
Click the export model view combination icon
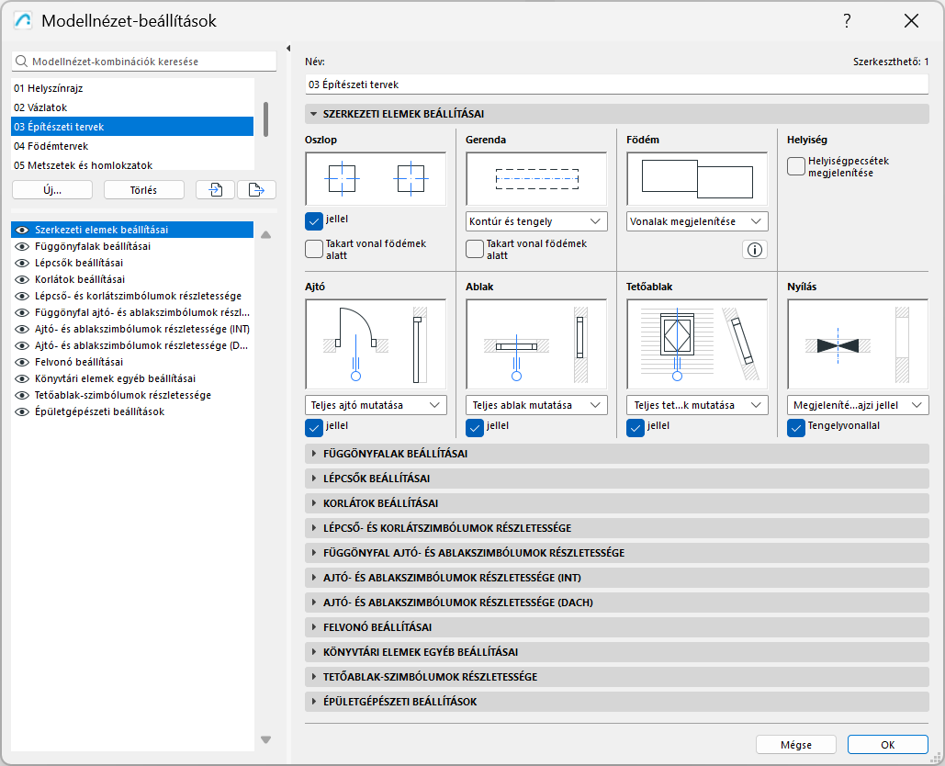tap(257, 189)
